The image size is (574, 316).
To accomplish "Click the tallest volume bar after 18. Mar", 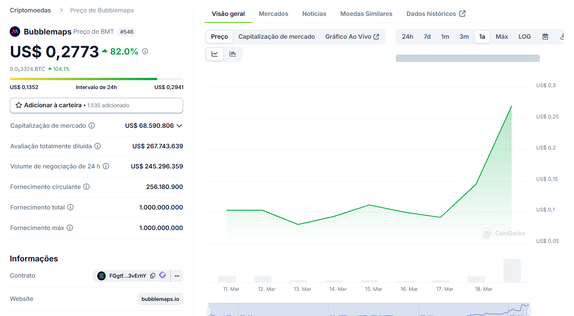I will [512, 270].
